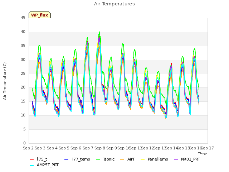The height and width of the screenshot is (172, 229).
Task: Click the orange AirT legend color marker
Action: [x=122, y=160]
